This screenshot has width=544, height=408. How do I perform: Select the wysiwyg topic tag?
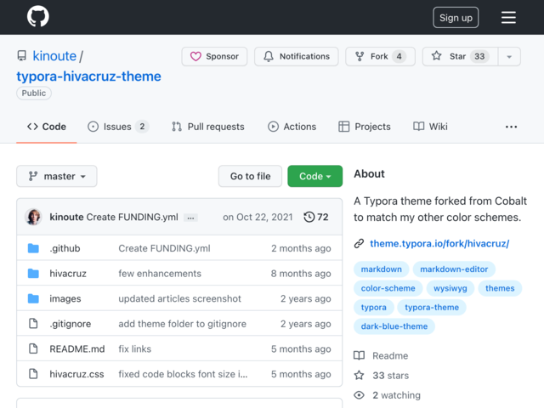[450, 288]
